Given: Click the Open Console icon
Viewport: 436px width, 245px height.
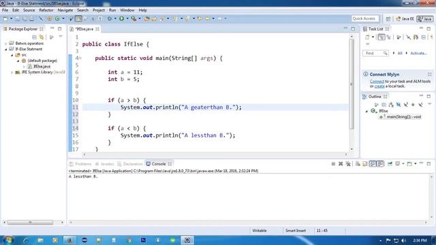Looking at the screenshot, I should coord(409,164).
